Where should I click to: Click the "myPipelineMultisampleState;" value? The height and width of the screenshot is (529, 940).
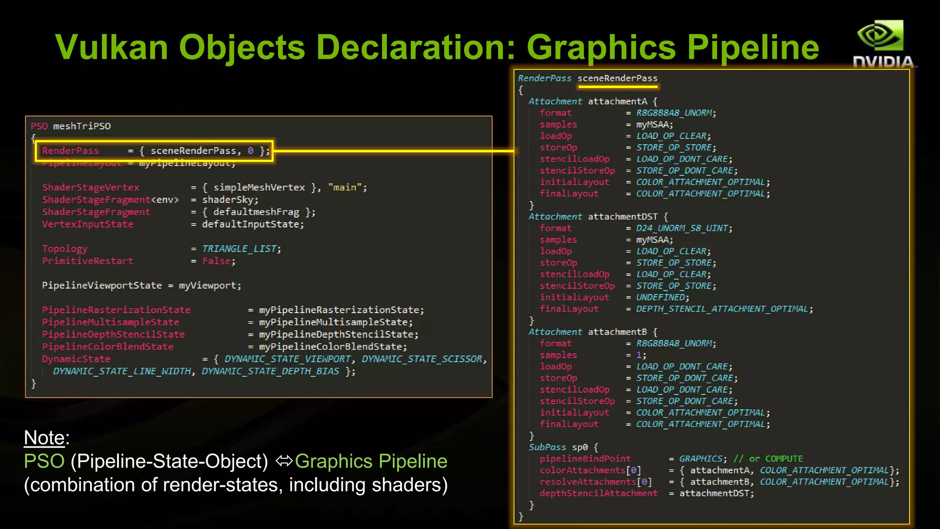pyautogui.click(x=336, y=322)
